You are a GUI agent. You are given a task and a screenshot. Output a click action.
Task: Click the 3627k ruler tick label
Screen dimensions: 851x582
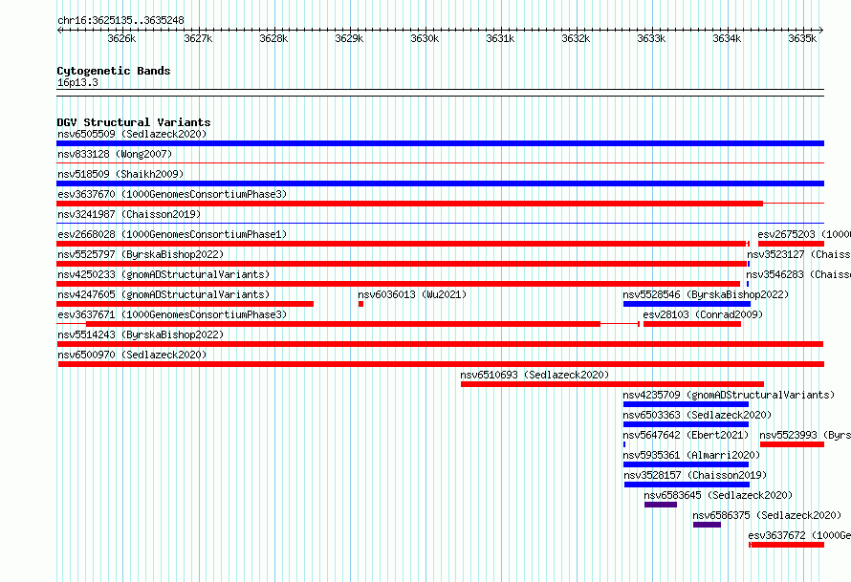198,38
